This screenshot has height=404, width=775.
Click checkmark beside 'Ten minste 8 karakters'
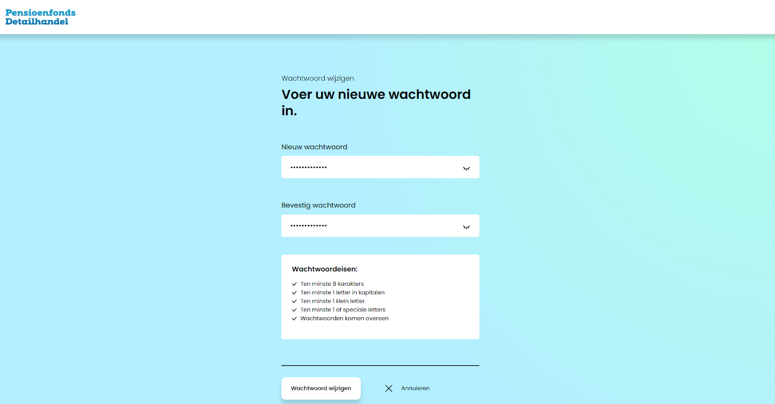(294, 284)
